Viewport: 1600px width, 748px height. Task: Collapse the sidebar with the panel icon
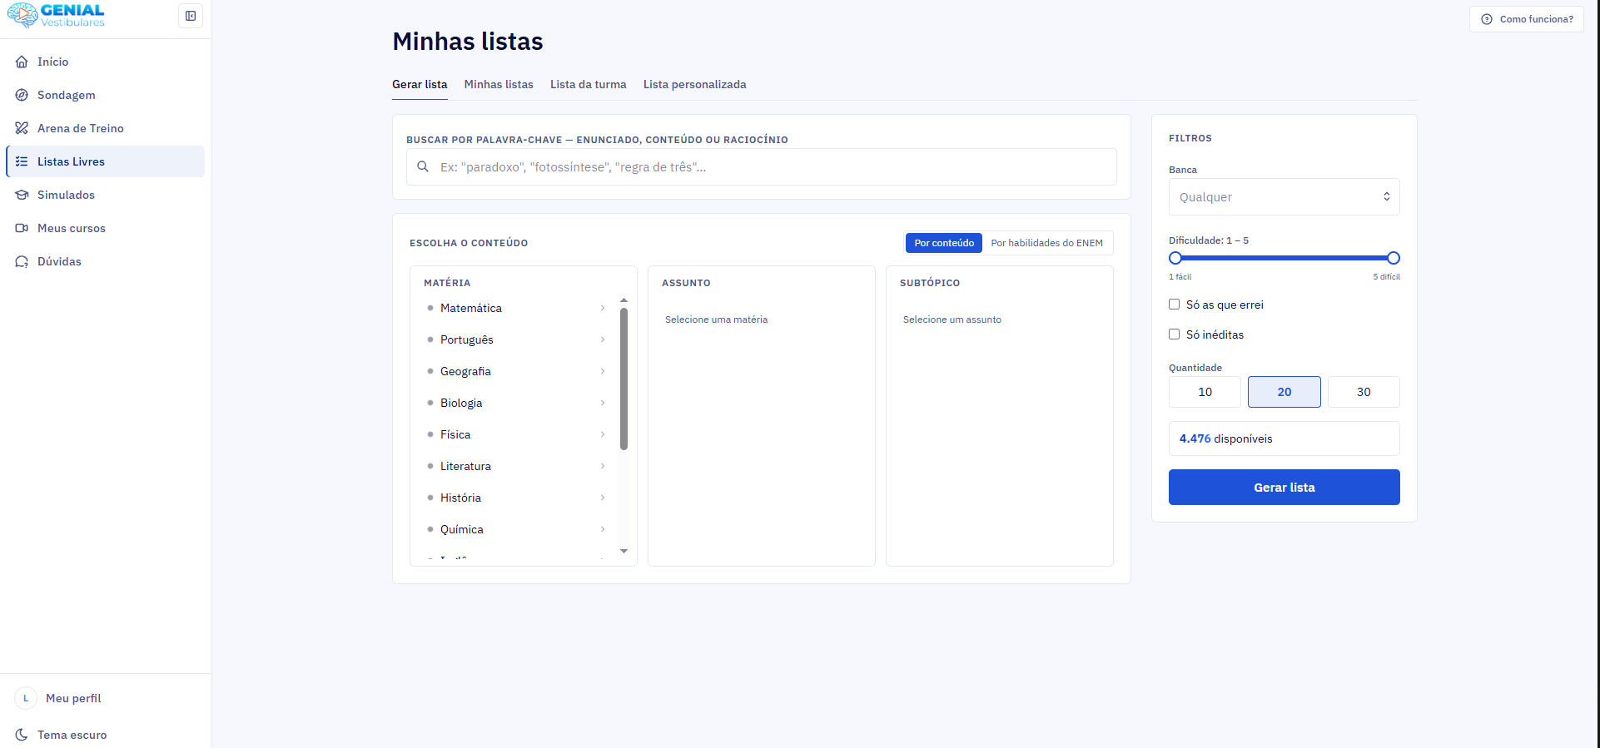(x=191, y=16)
